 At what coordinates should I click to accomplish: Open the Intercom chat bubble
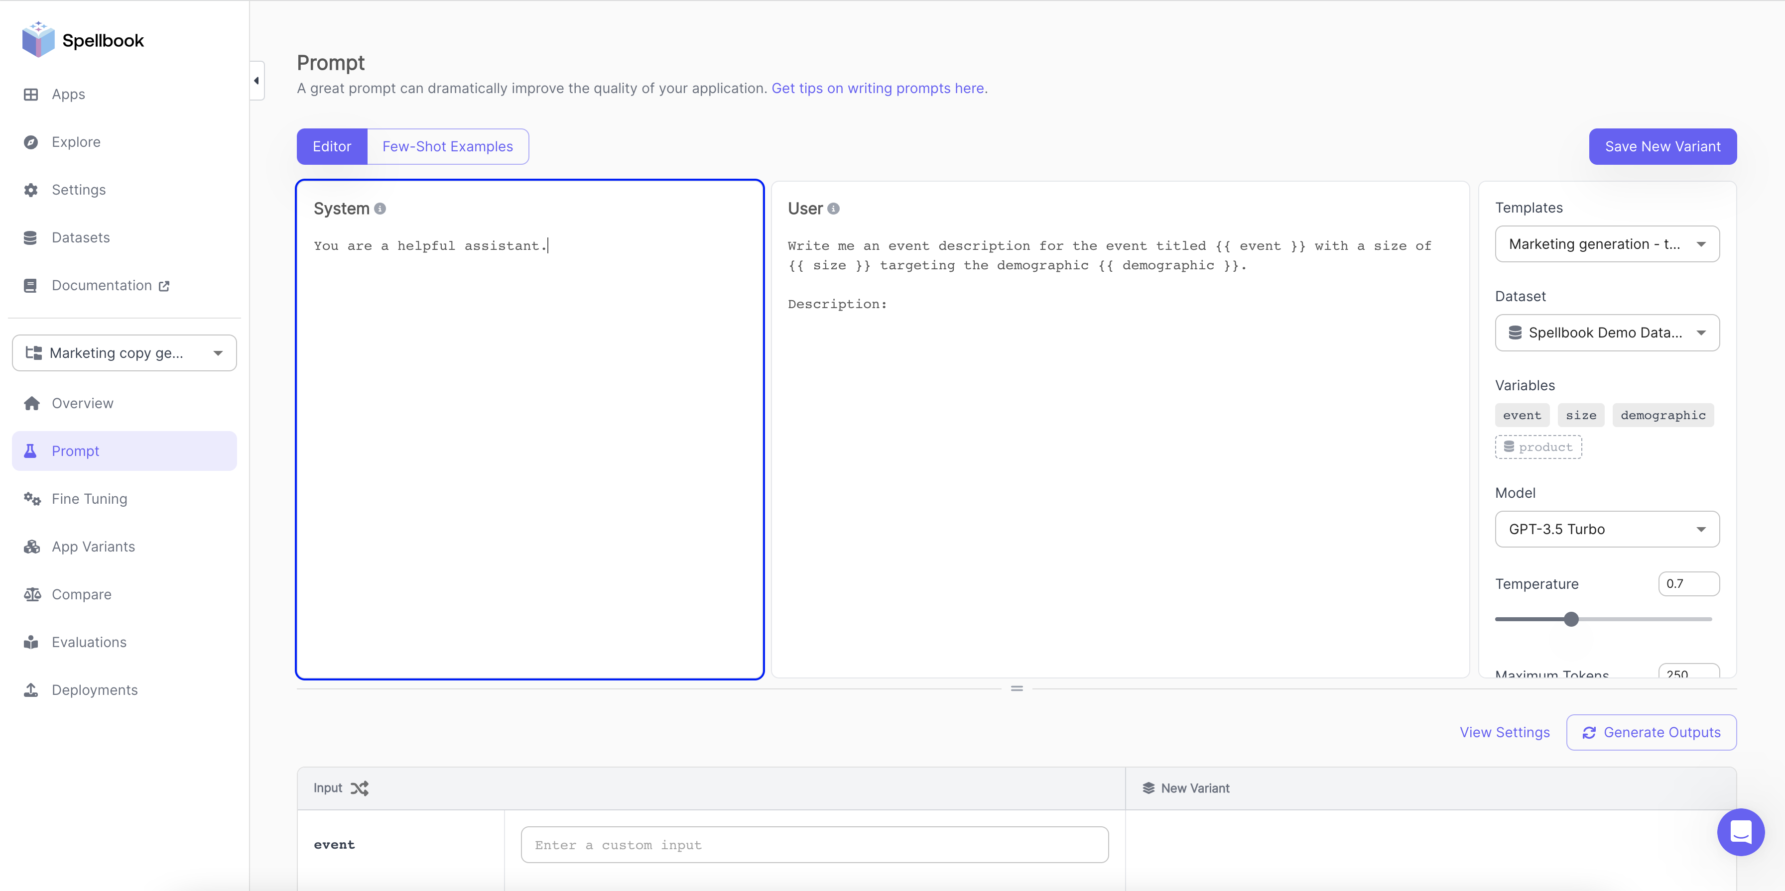coord(1741,833)
